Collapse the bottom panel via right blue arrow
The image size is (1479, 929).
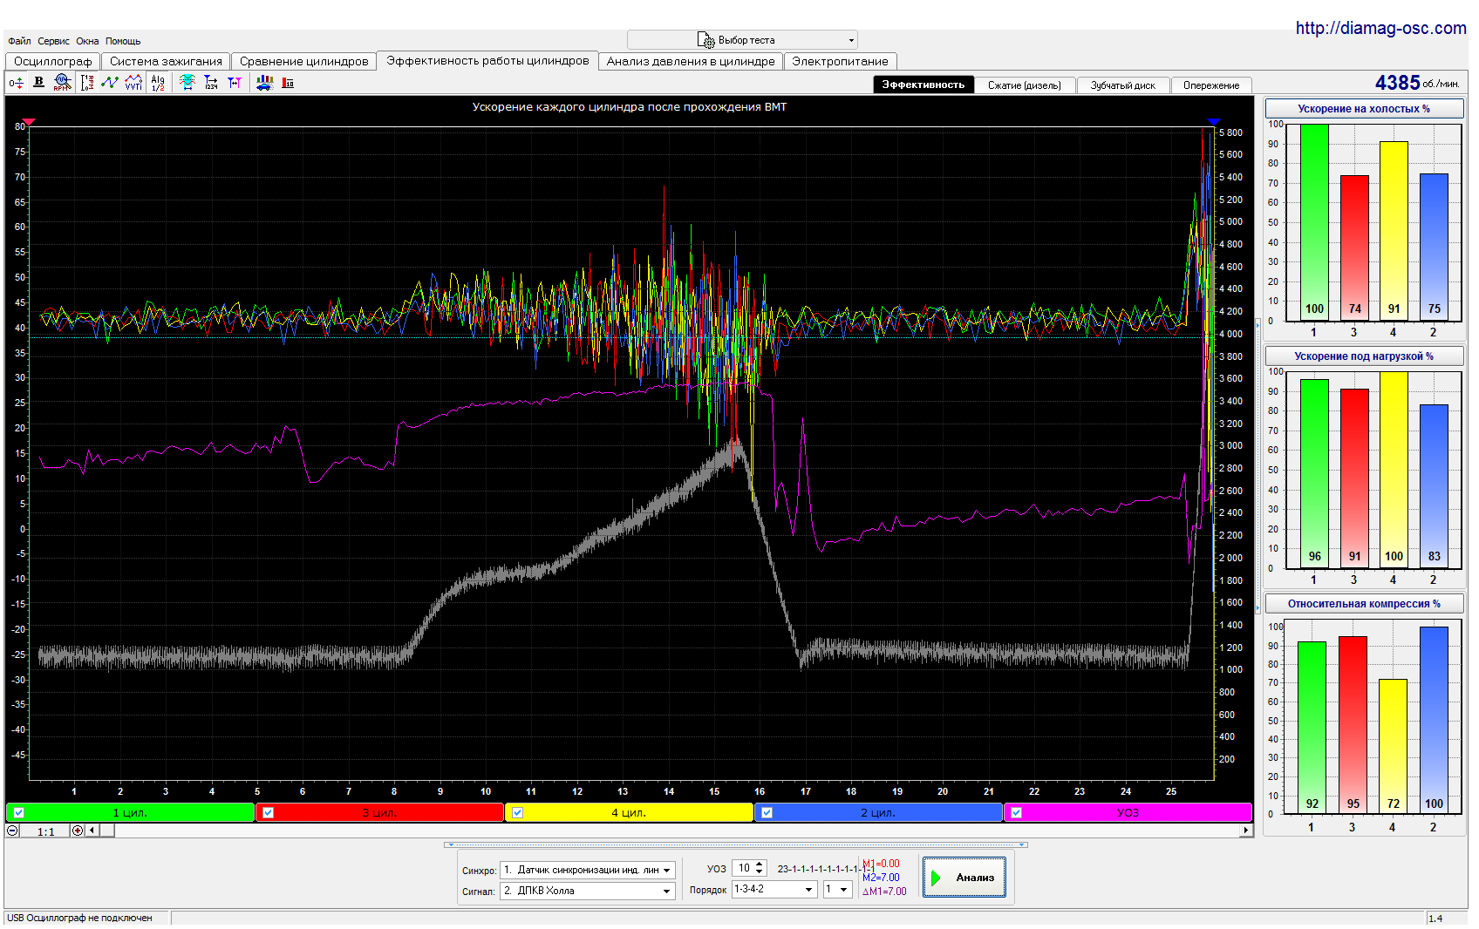pyautogui.click(x=1023, y=844)
